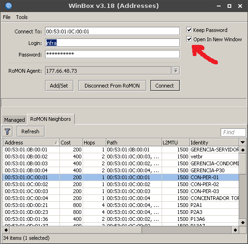248x244 pixels.
Task: Select the CON-PER-03 identity row
Action: tap(121, 191)
